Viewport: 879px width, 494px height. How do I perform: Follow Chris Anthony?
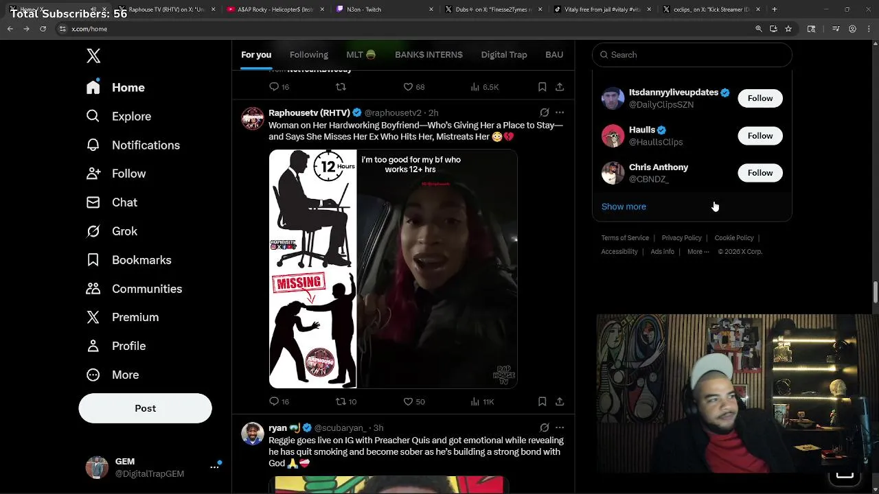pyautogui.click(x=760, y=173)
